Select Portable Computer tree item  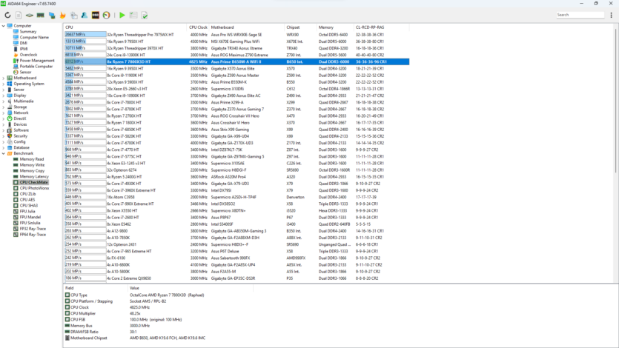point(36,67)
